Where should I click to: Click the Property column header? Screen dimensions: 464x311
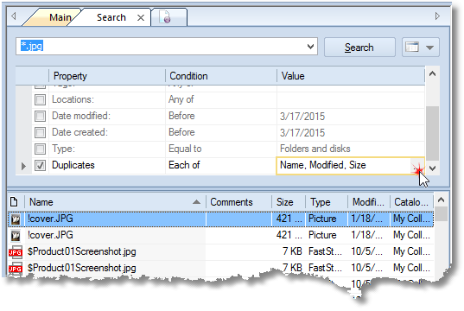pos(107,76)
